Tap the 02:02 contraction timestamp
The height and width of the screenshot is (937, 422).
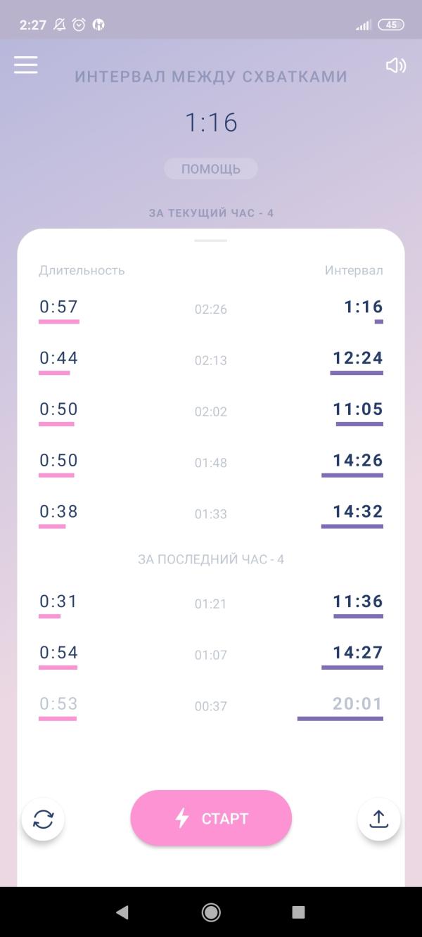click(211, 412)
